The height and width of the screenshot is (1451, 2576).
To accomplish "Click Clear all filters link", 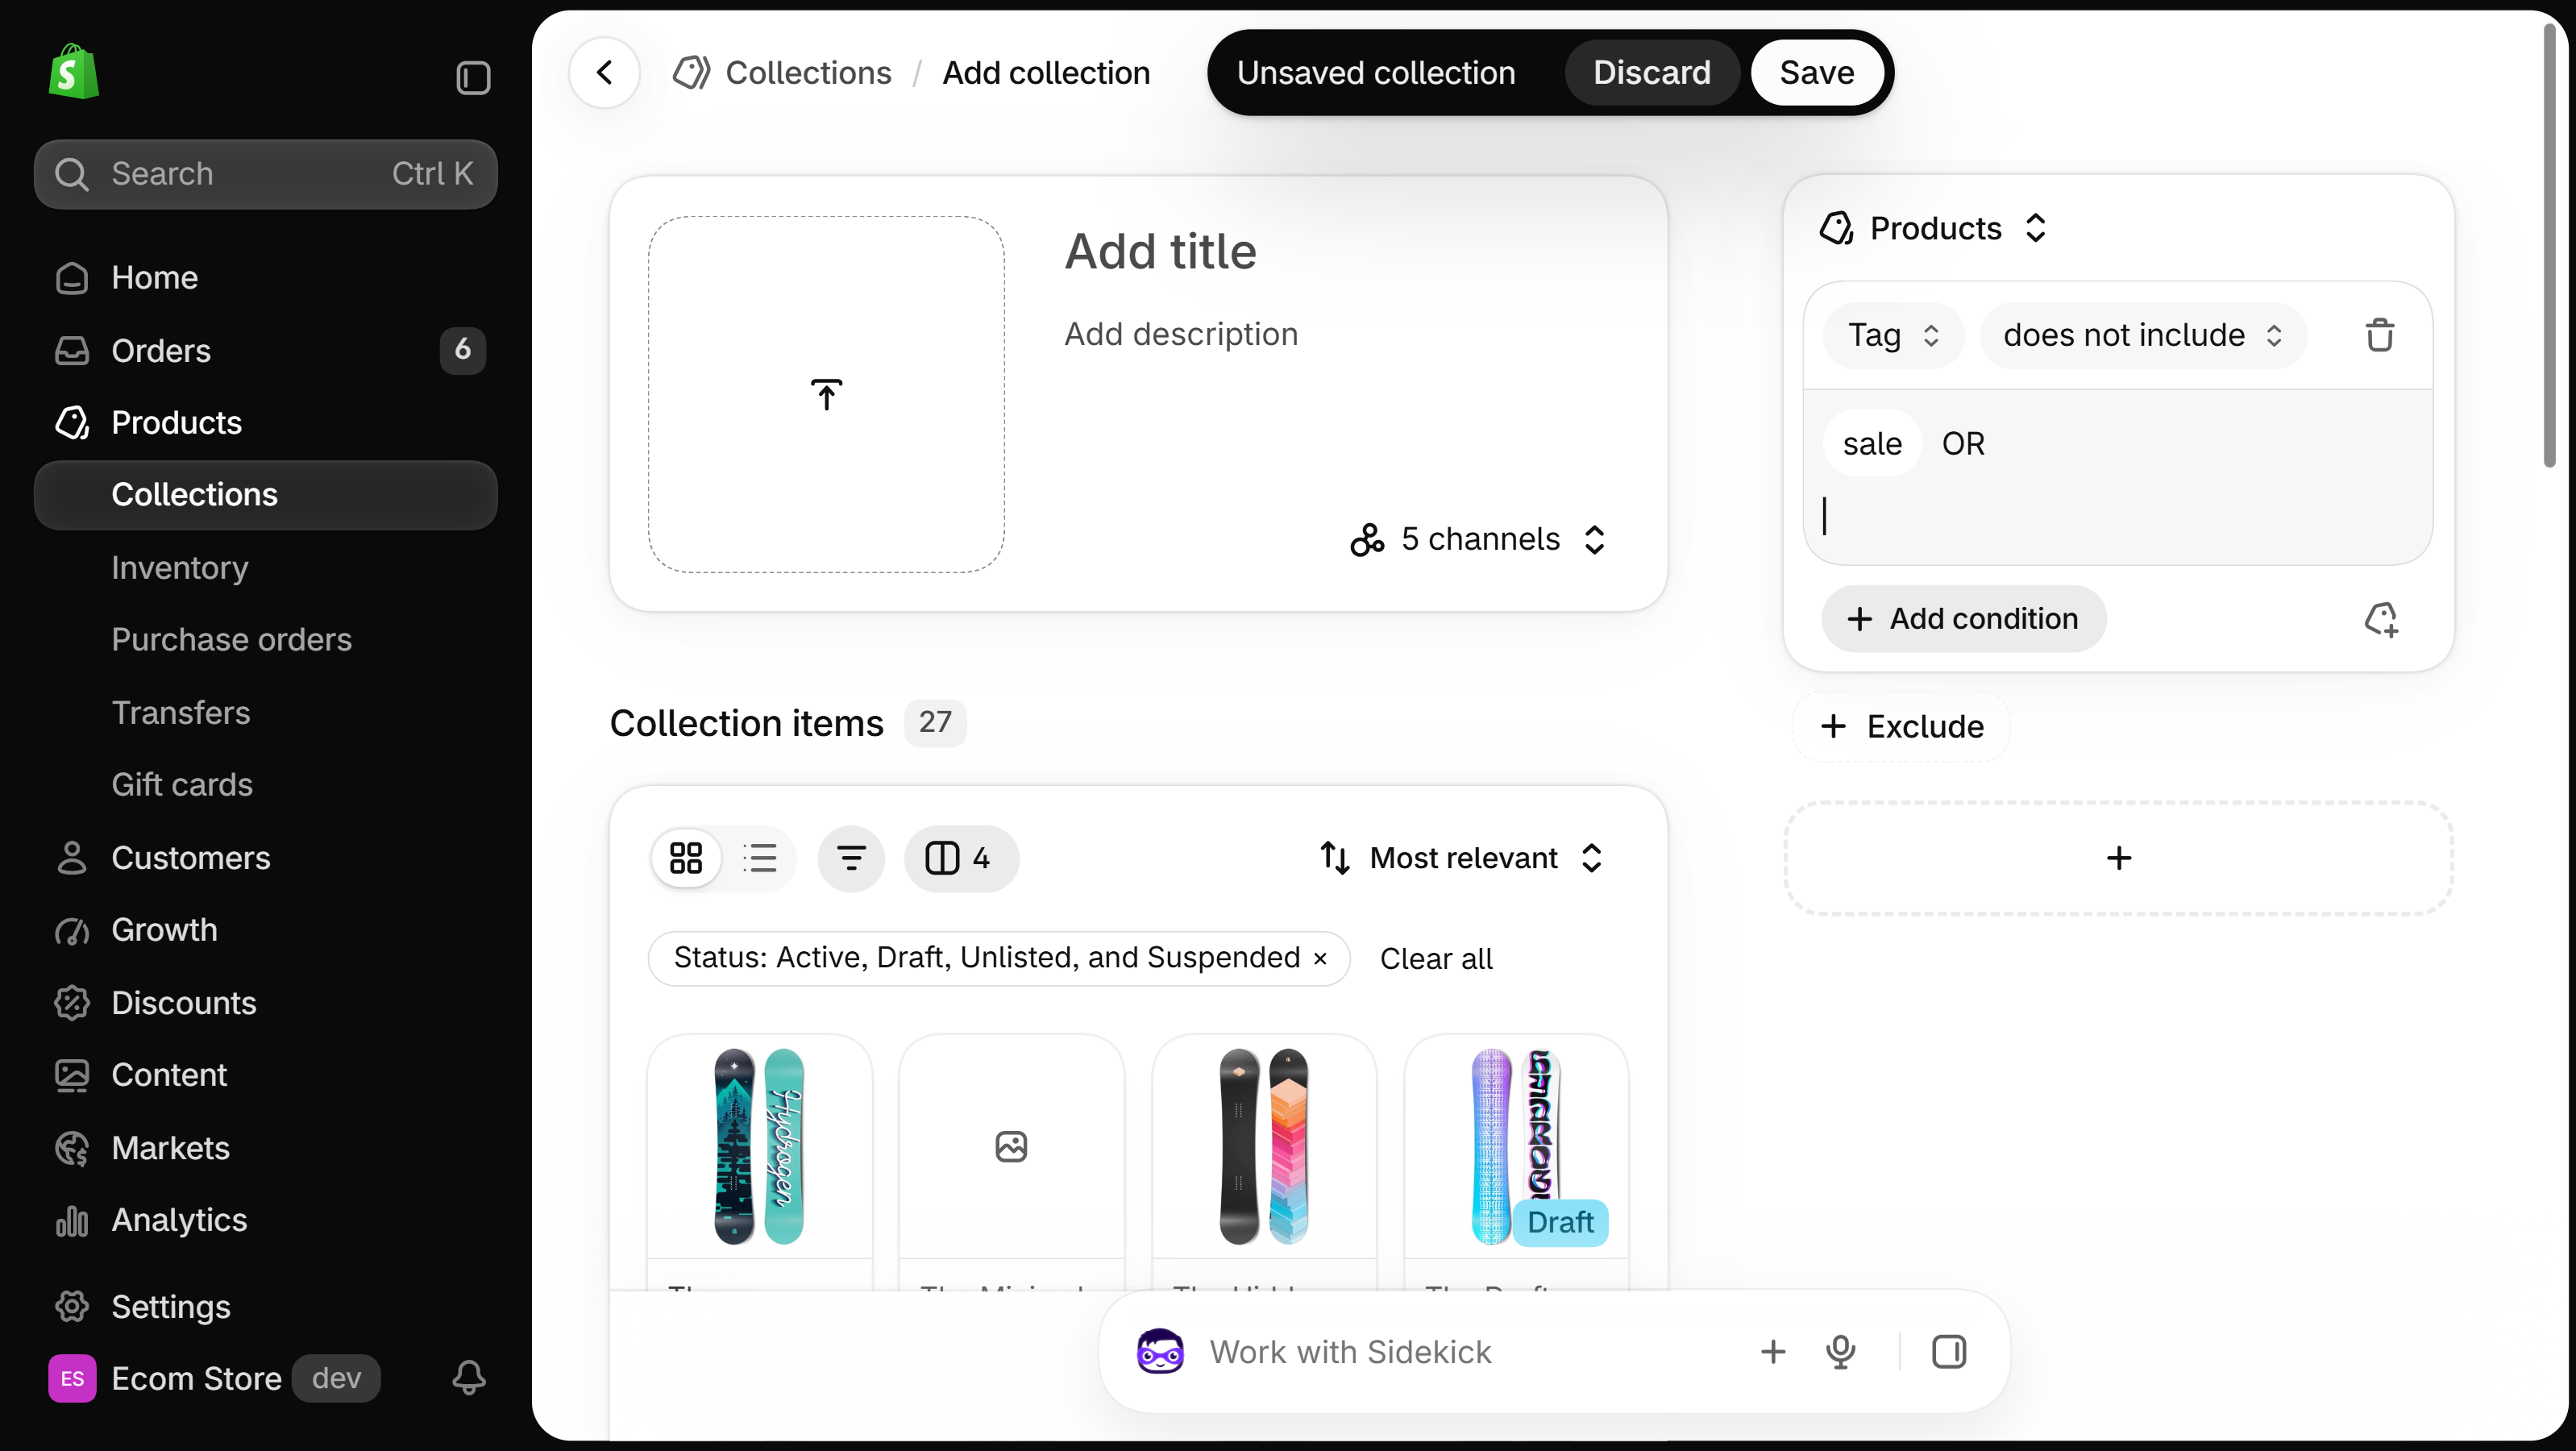I will point(1436,958).
